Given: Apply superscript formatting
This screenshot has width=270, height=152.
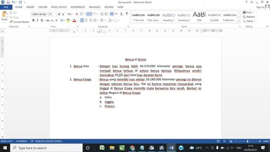Looking at the screenshot, I should (x=57, y=20).
